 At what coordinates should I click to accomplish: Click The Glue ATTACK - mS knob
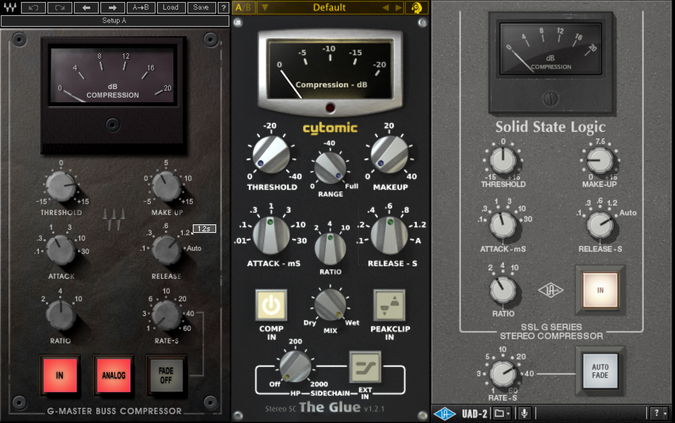[x=271, y=236]
